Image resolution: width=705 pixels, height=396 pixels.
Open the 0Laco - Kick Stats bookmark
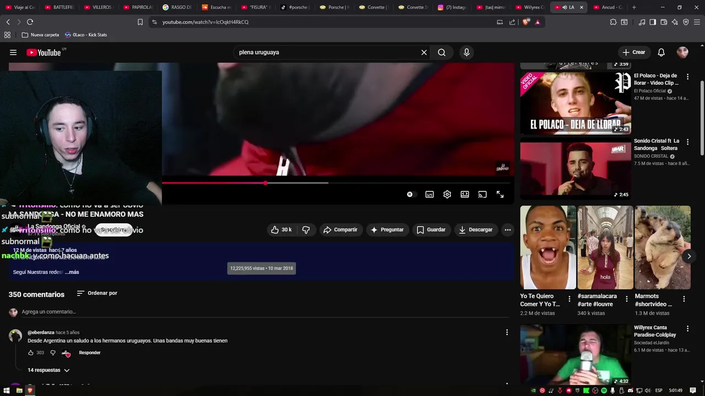tap(86, 35)
